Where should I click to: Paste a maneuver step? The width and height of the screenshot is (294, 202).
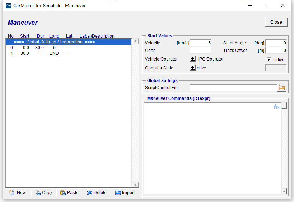click(70, 192)
